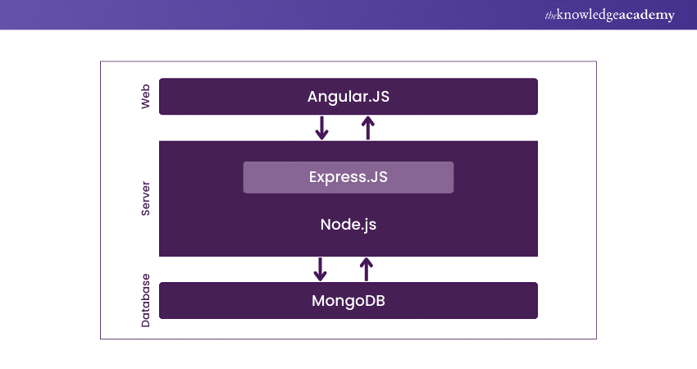Click the dark server block right of Express.JS
The height and width of the screenshot is (369, 697).
(496, 177)
